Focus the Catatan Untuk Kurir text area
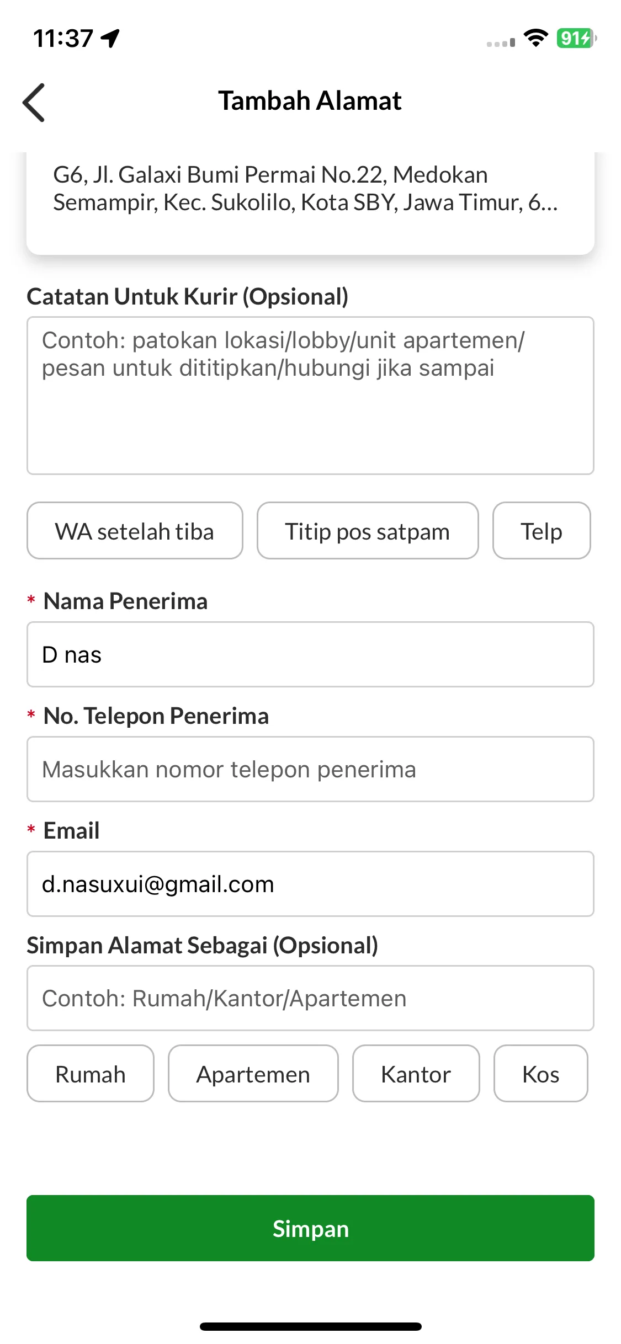Screen dimensions: 621x1344 [310, 396]
